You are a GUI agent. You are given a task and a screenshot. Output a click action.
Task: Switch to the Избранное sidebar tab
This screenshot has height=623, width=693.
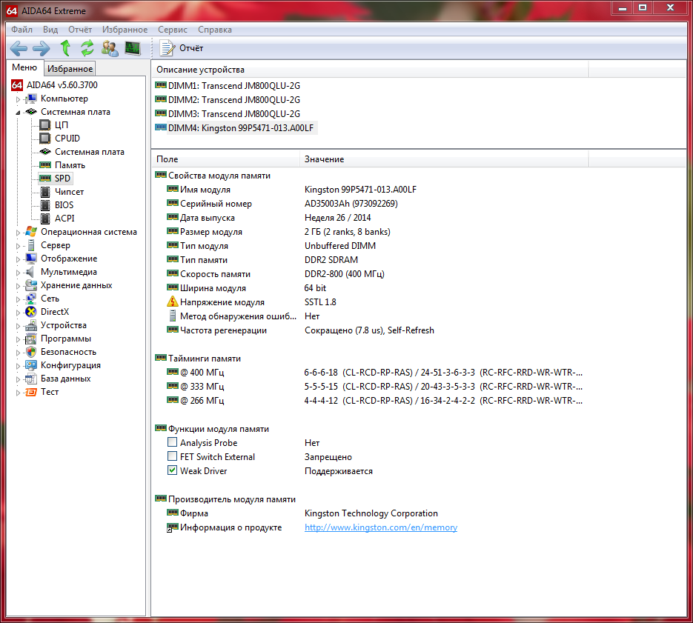pos(70,68)
